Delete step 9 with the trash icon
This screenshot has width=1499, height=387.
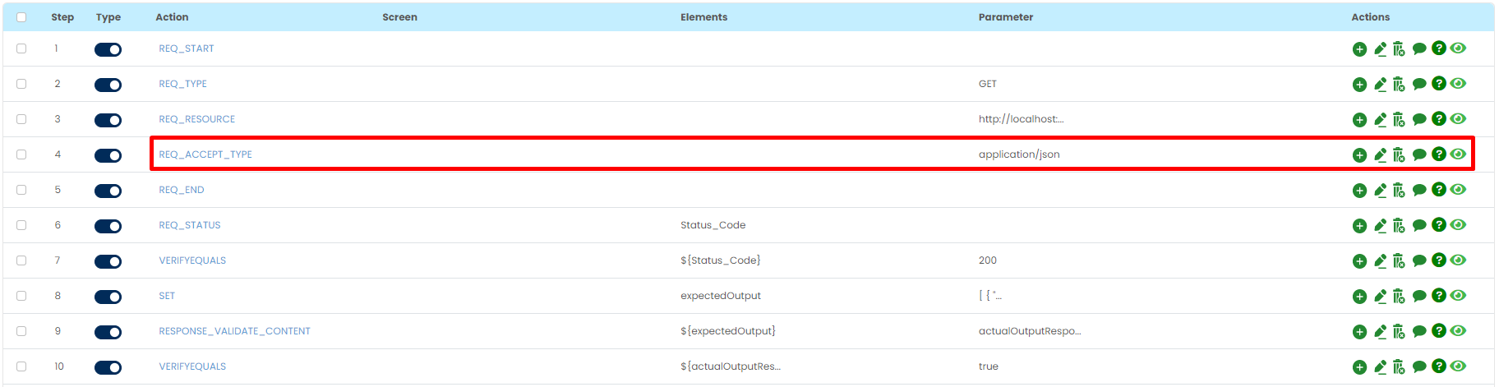1399,332
